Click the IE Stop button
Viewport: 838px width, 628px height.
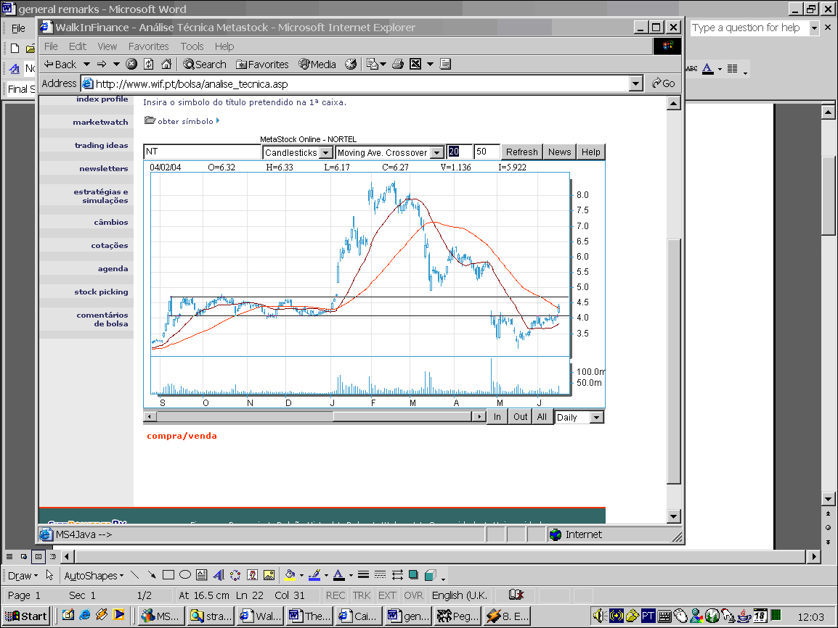131,65
